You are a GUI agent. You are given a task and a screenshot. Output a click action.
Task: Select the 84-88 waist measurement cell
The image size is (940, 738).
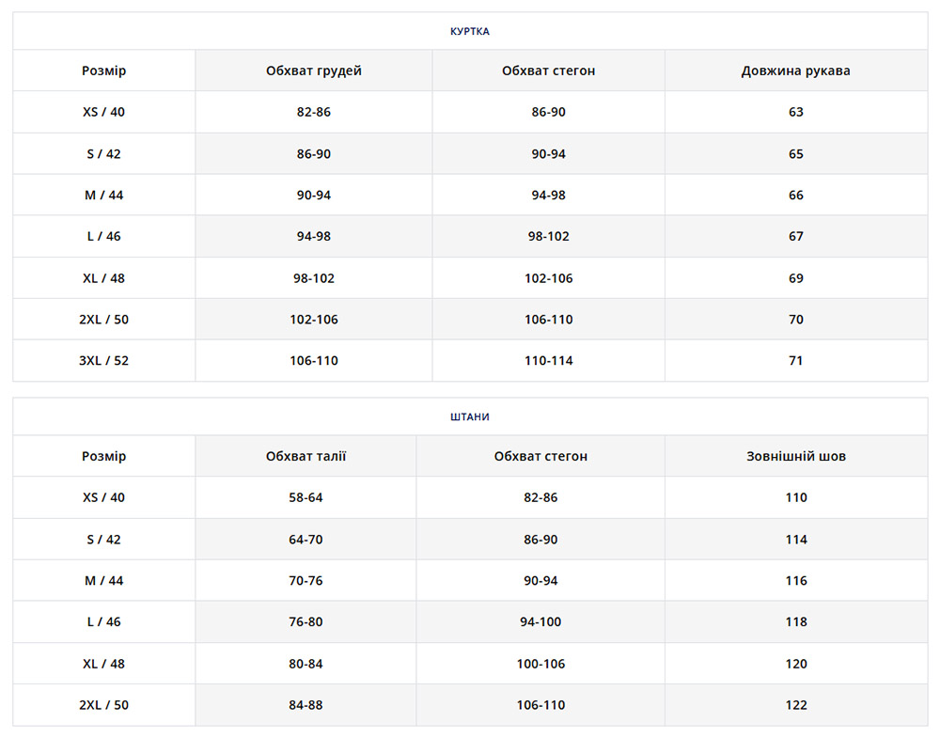[x=305, y=705]
